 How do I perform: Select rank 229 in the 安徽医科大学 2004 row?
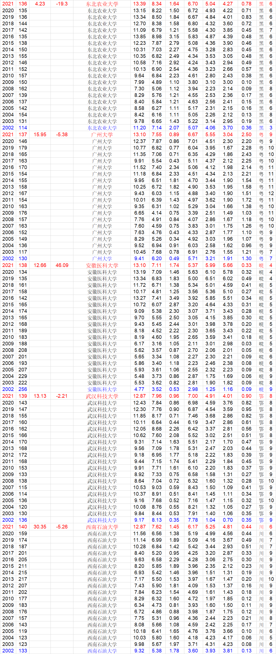point(23,376)
